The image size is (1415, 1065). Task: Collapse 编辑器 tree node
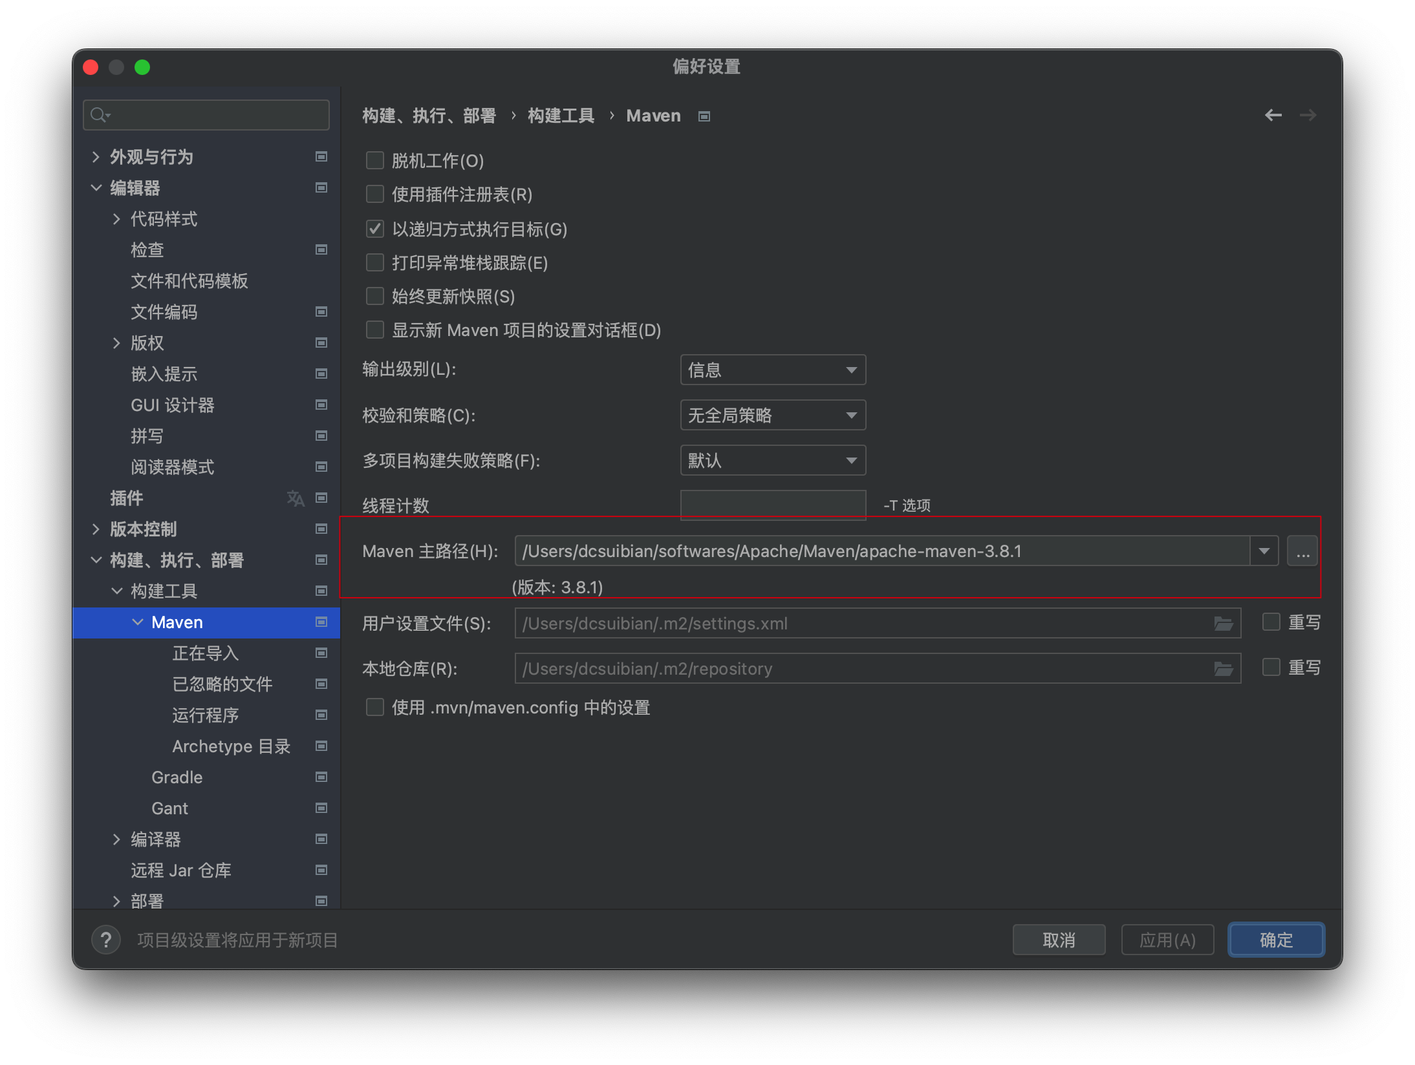click(96, 187)
